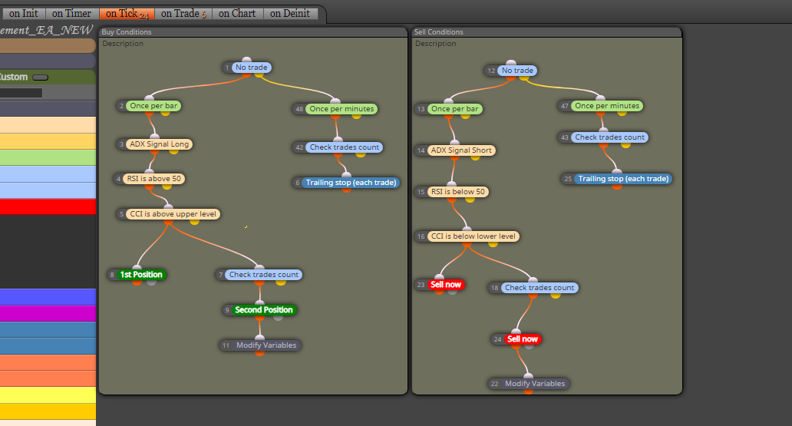Select the '1st Position' buy block
Screen dimensions: 792x426
tap(141, 274)
